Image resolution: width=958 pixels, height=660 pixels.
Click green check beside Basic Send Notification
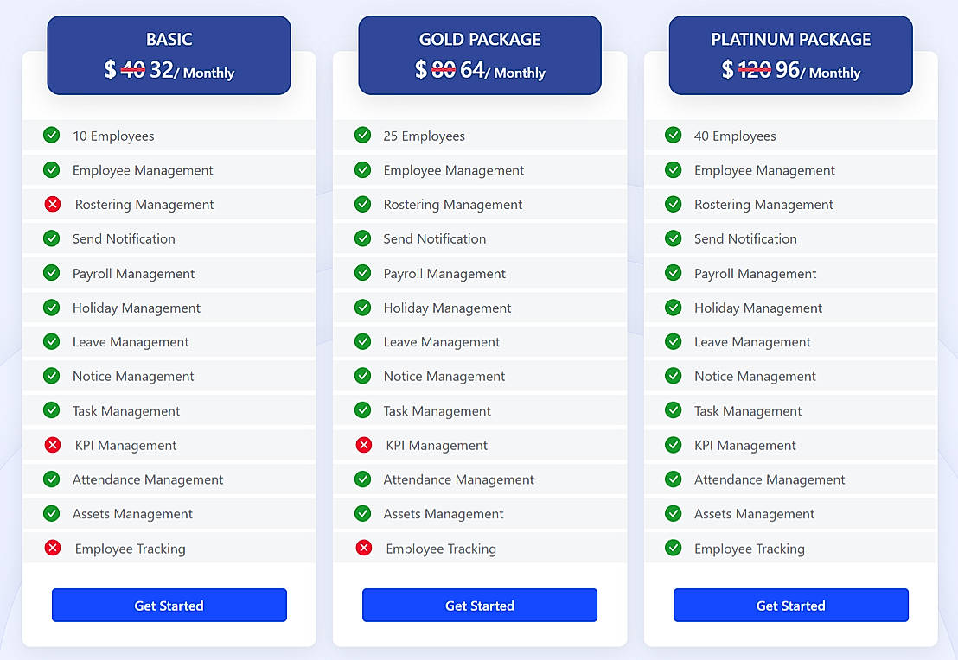tap(52, 238)
